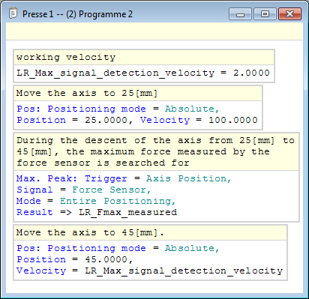309x299 pixels.
Task: Click the 'Signal = Force Sensor' line
Action: pos(84,190)
